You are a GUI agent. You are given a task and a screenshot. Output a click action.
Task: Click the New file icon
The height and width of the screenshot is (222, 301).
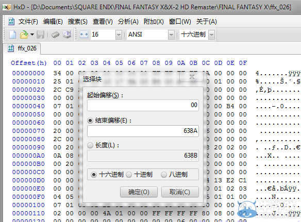click(12, 35)
